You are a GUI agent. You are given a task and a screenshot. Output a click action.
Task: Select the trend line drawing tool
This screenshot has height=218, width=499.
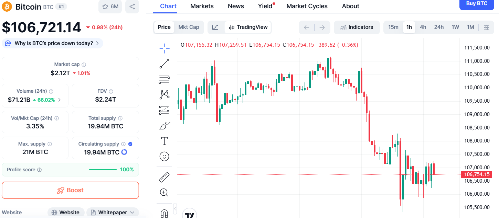pos(164,64)
